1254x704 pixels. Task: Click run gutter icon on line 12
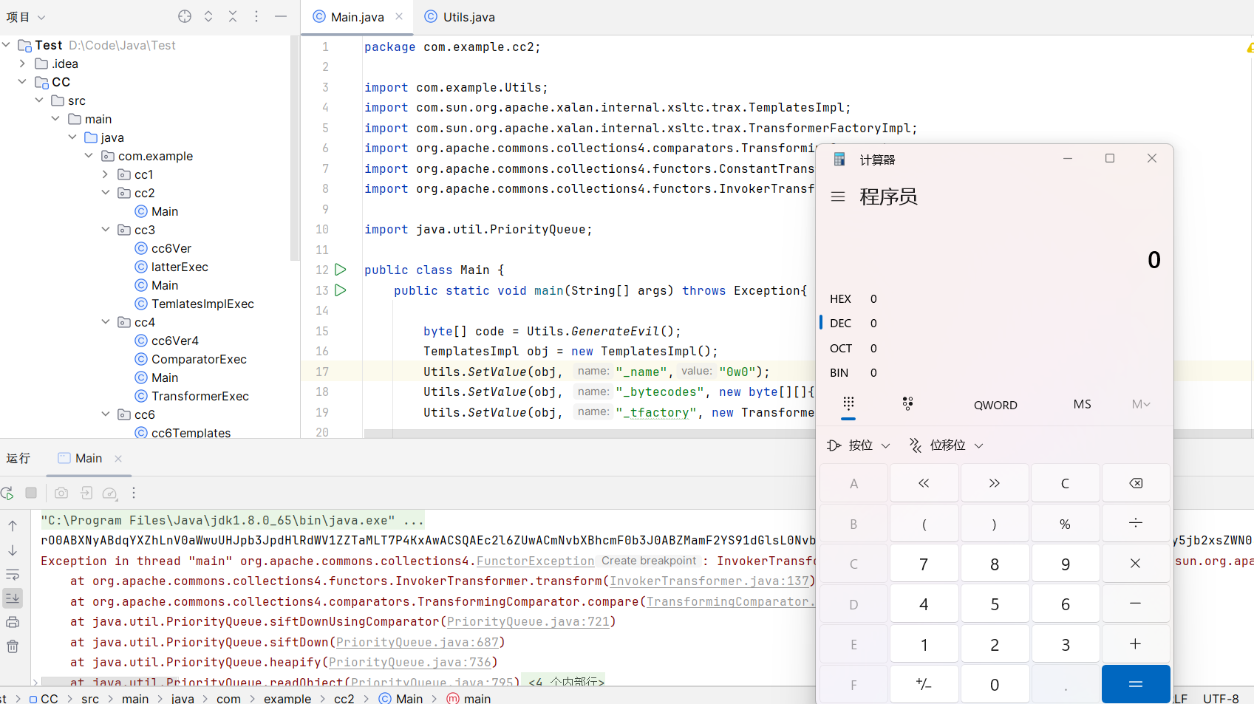(x=341, y=270)
